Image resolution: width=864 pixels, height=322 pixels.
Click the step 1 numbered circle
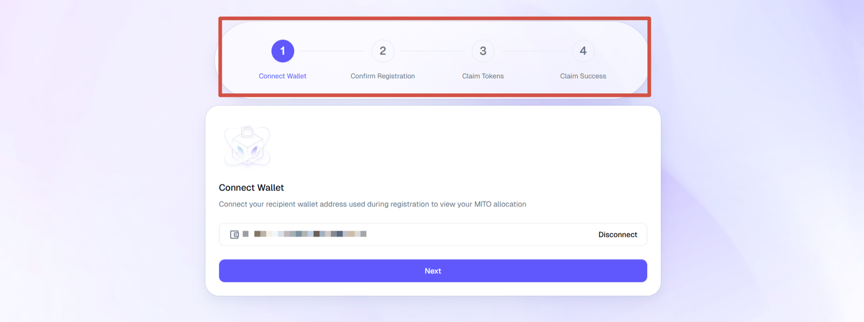point(282,51)
